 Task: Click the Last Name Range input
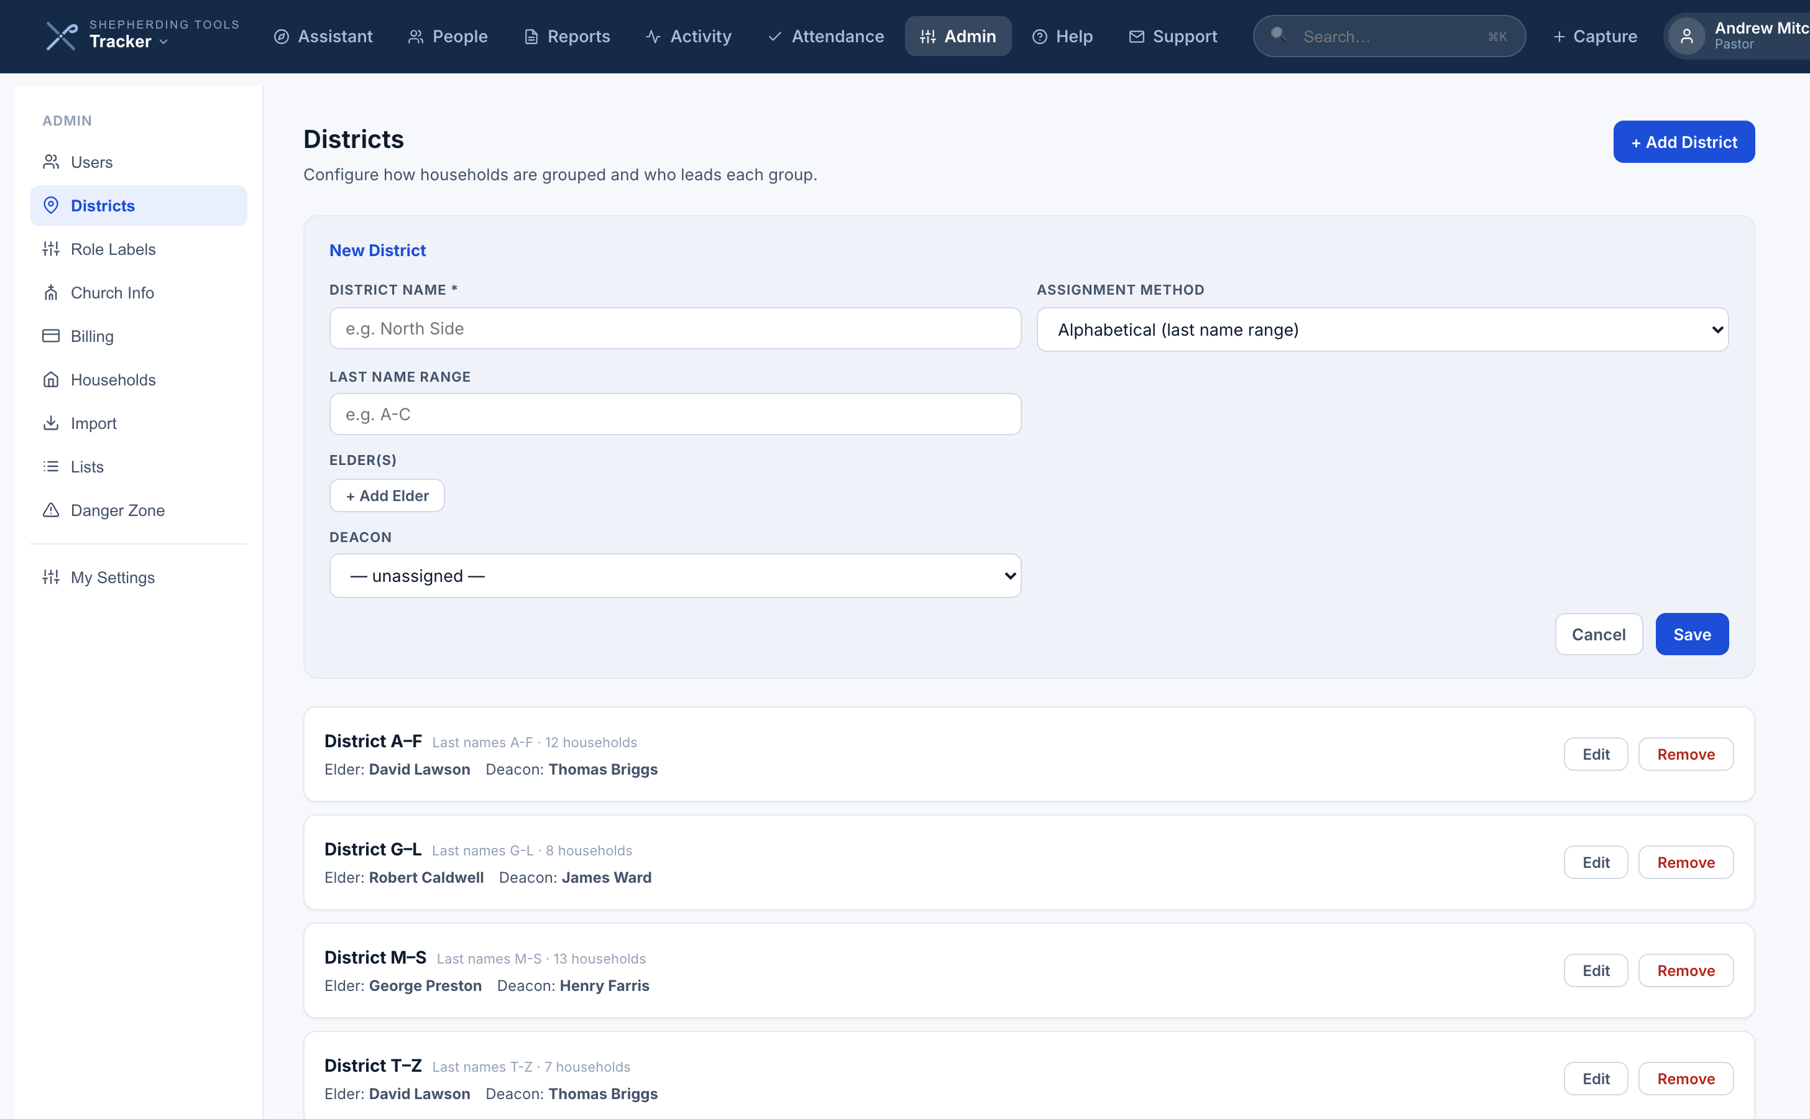tap(675, 413)
